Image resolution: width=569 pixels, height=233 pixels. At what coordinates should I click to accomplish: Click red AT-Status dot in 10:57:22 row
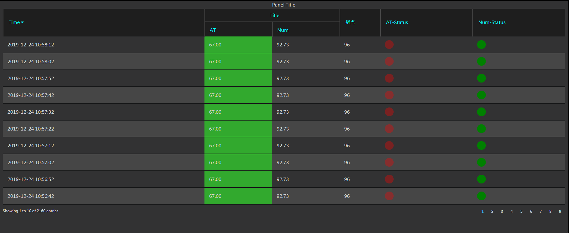(x=389, y=129)
